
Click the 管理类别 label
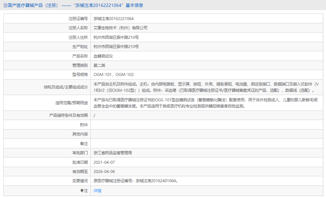pyautogui.click(x=80, y=65)
